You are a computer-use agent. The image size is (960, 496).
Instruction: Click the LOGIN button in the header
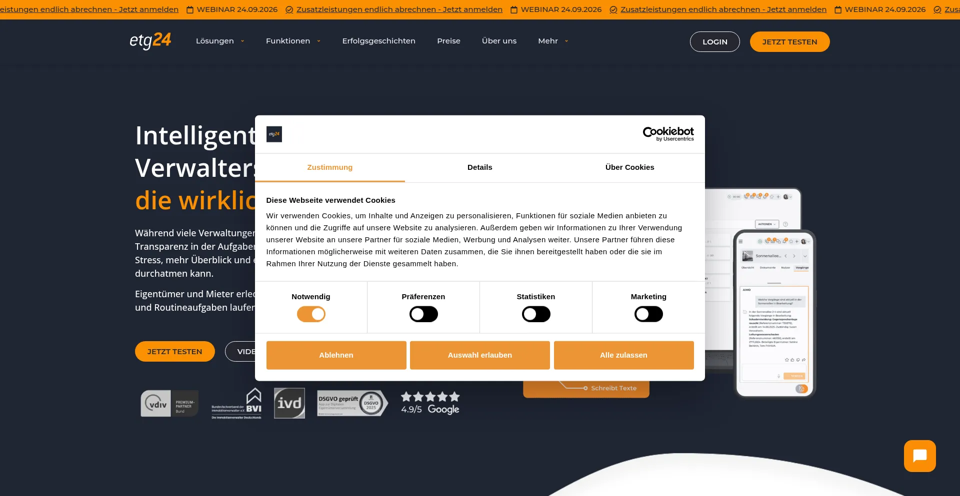click(x=714, y=41)
